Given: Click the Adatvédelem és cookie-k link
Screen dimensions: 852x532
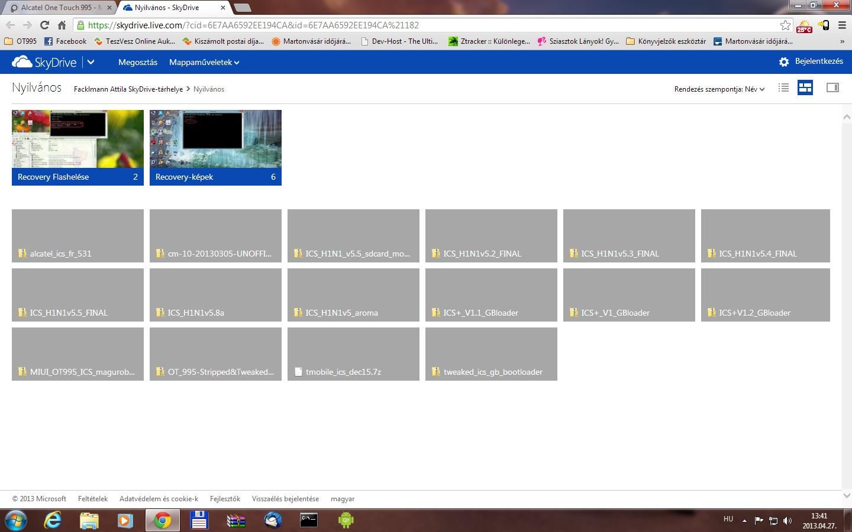Looking at the screenshot, I should click(x=159, y=499).
